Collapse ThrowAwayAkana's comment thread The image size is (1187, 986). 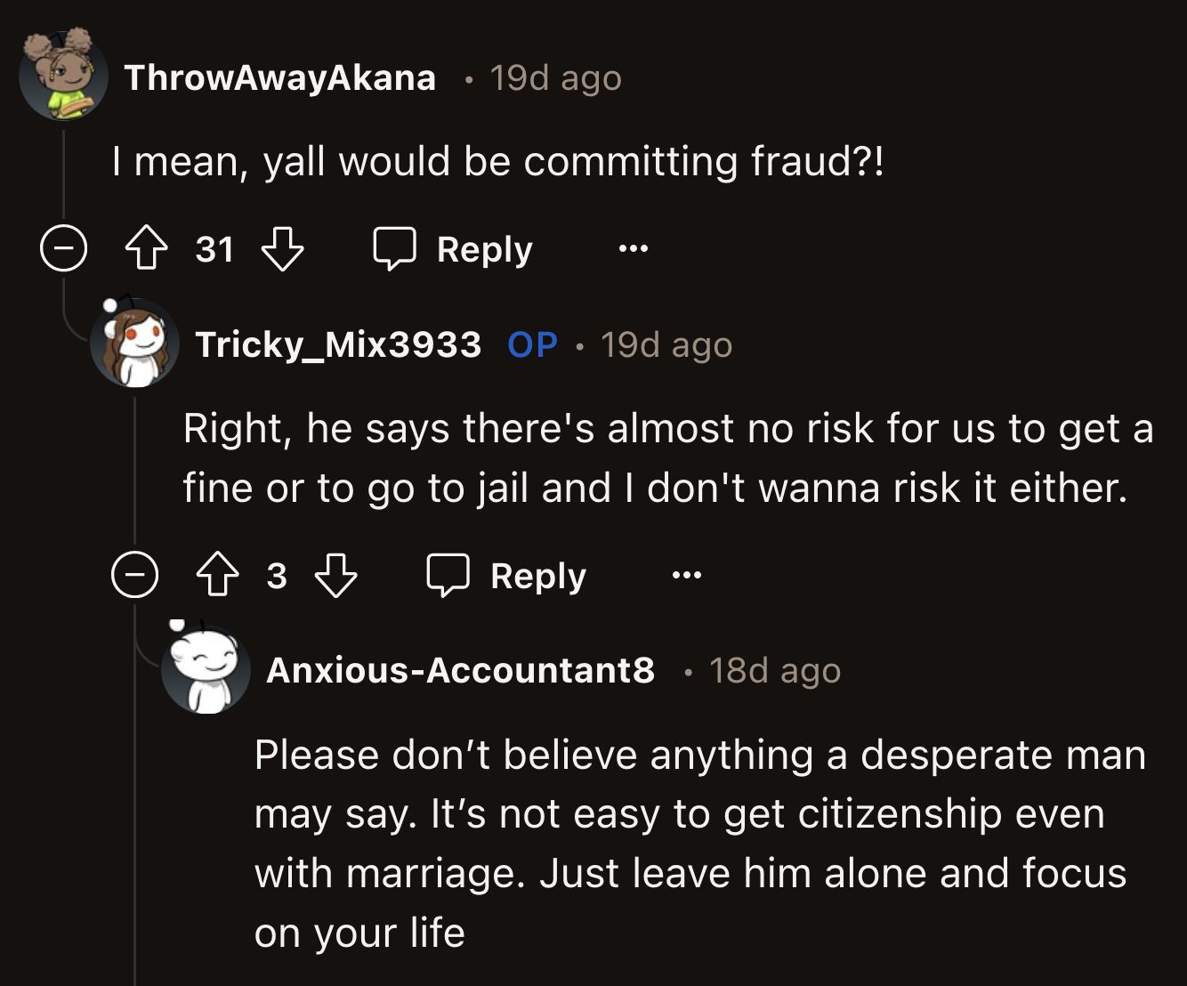(62, 249)
